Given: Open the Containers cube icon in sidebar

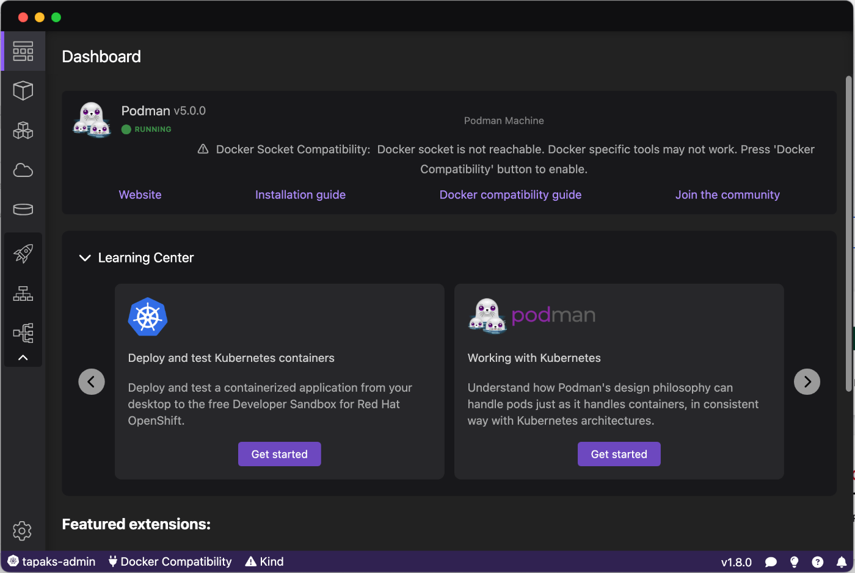Looking at the screenshot, I should [x=23, y=90].
